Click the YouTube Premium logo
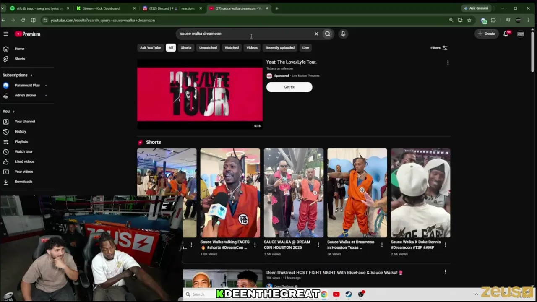537x302 pixels. [x=28, y=34]
